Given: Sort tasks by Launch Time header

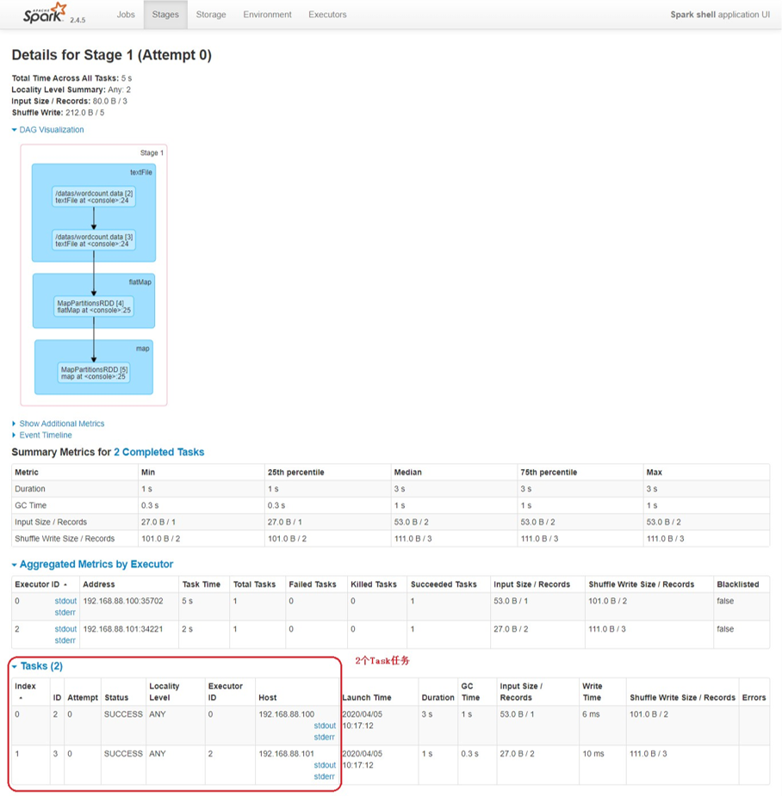Looking at the screenshot, I should point(367,697).
